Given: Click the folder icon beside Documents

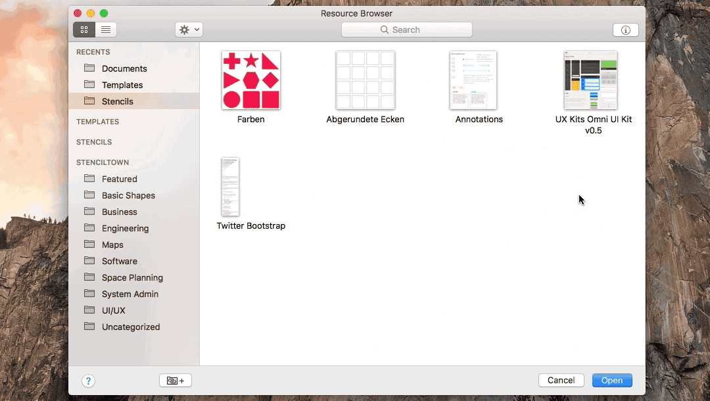Looking at the screenshot, I should tap(89, 68).
